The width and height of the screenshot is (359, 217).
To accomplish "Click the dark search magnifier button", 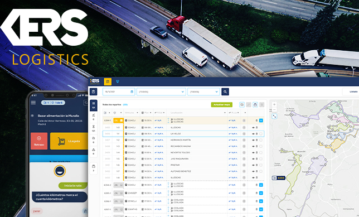I will click(x=225, y=91).
